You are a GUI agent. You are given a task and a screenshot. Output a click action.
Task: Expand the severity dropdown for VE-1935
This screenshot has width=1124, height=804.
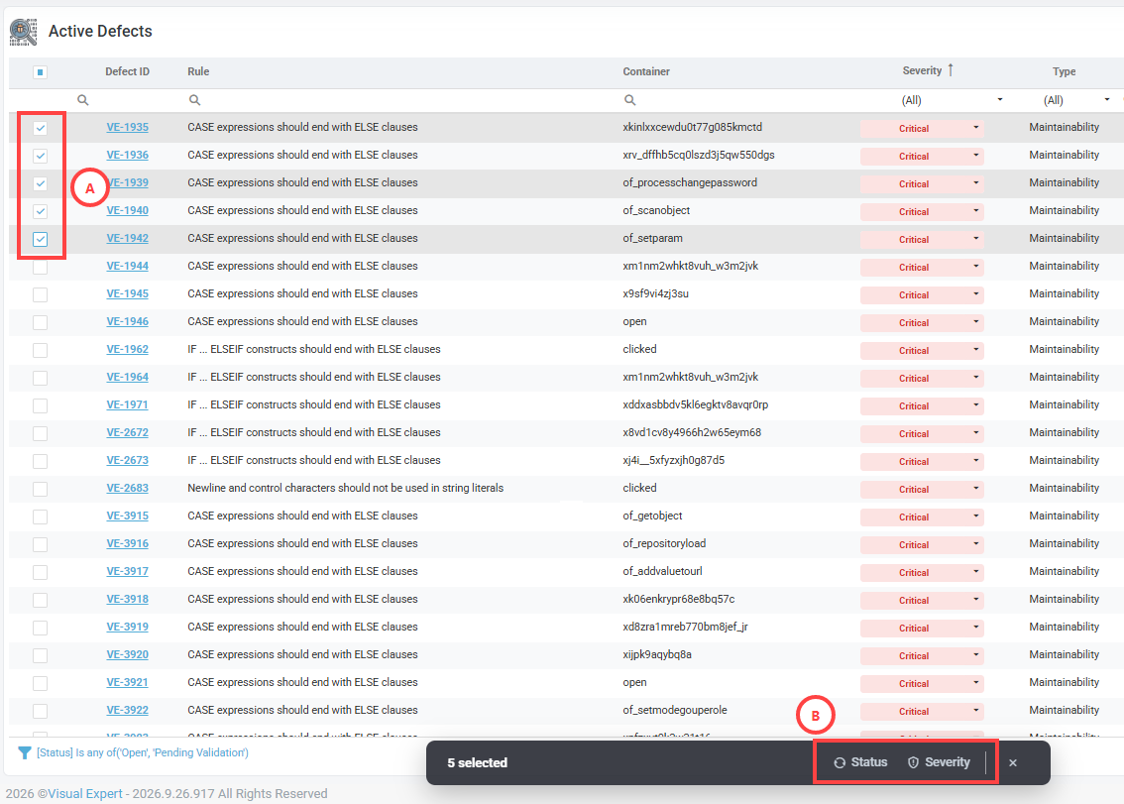(x=975, y=128)
